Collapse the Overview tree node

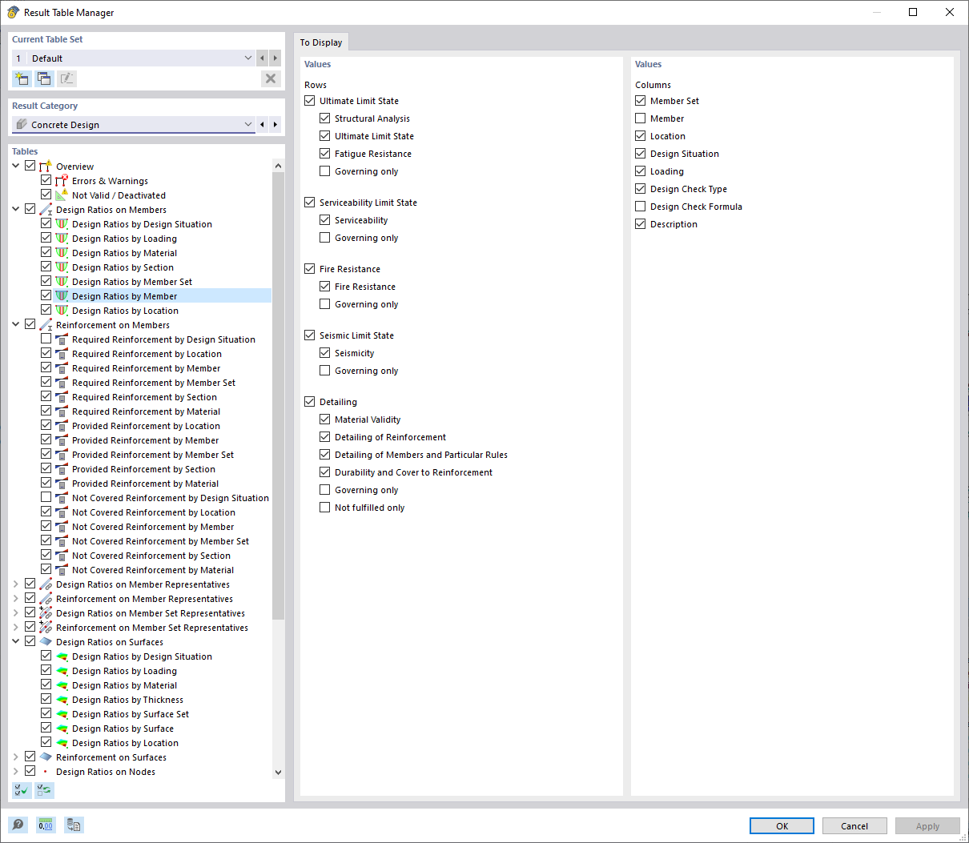(16, 167)
